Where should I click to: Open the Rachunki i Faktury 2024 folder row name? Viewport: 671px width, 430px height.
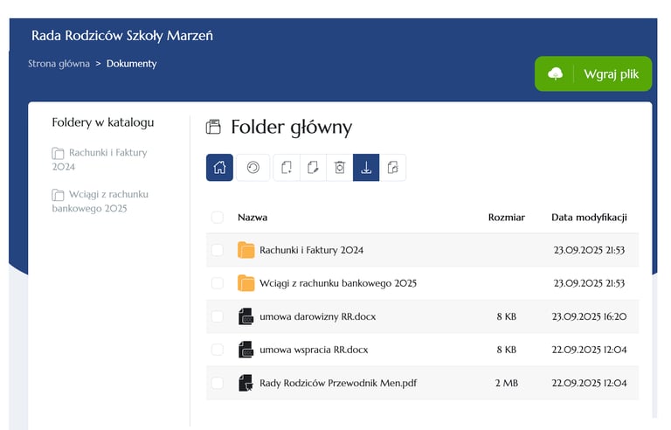coord(312,250)
